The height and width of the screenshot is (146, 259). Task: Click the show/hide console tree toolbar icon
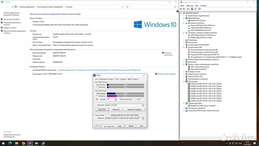(x=188, y=9)
